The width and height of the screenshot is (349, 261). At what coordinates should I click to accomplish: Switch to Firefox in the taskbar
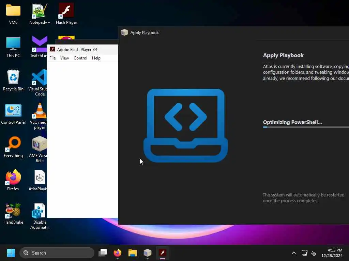point(118,253)
